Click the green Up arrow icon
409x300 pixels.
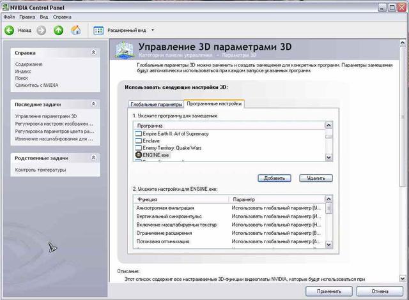pos(58,31)
